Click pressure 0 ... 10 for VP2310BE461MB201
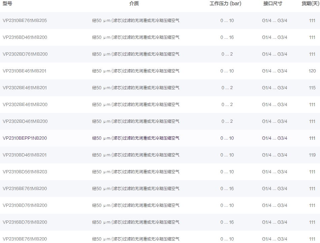Viewport: 320px width, 243px height. 227,71
